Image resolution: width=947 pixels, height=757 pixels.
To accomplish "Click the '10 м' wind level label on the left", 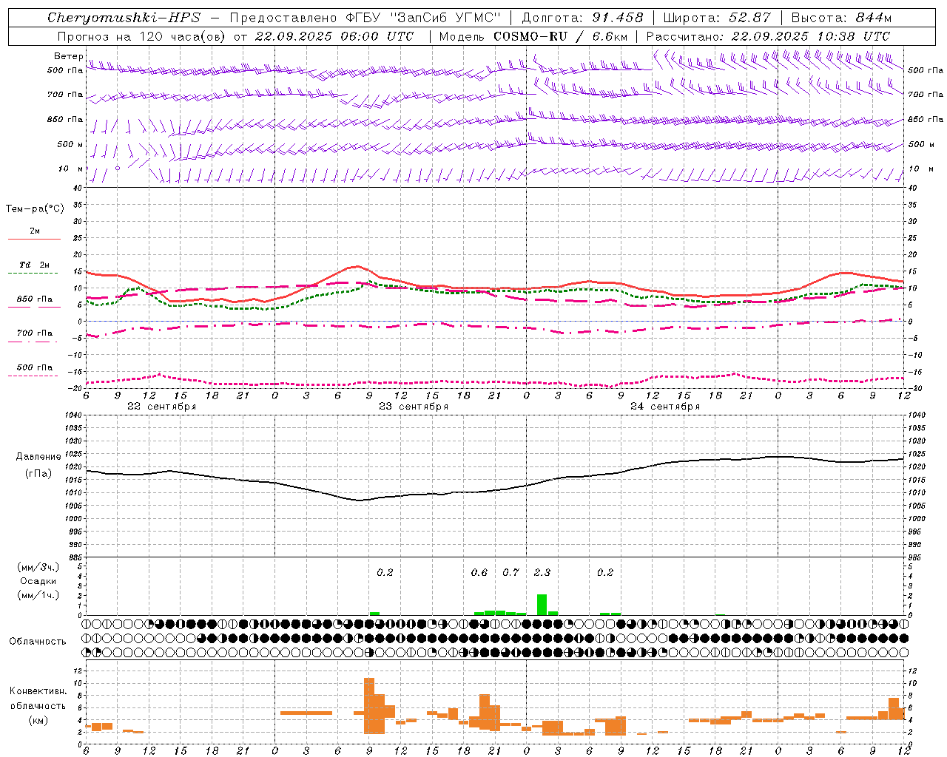I will tap(70, 169).
